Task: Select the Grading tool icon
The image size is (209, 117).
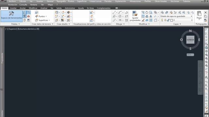Action: [57, 20]
